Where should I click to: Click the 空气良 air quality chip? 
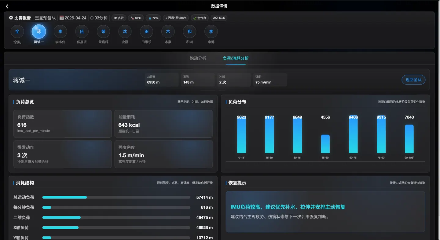point(200,18)
